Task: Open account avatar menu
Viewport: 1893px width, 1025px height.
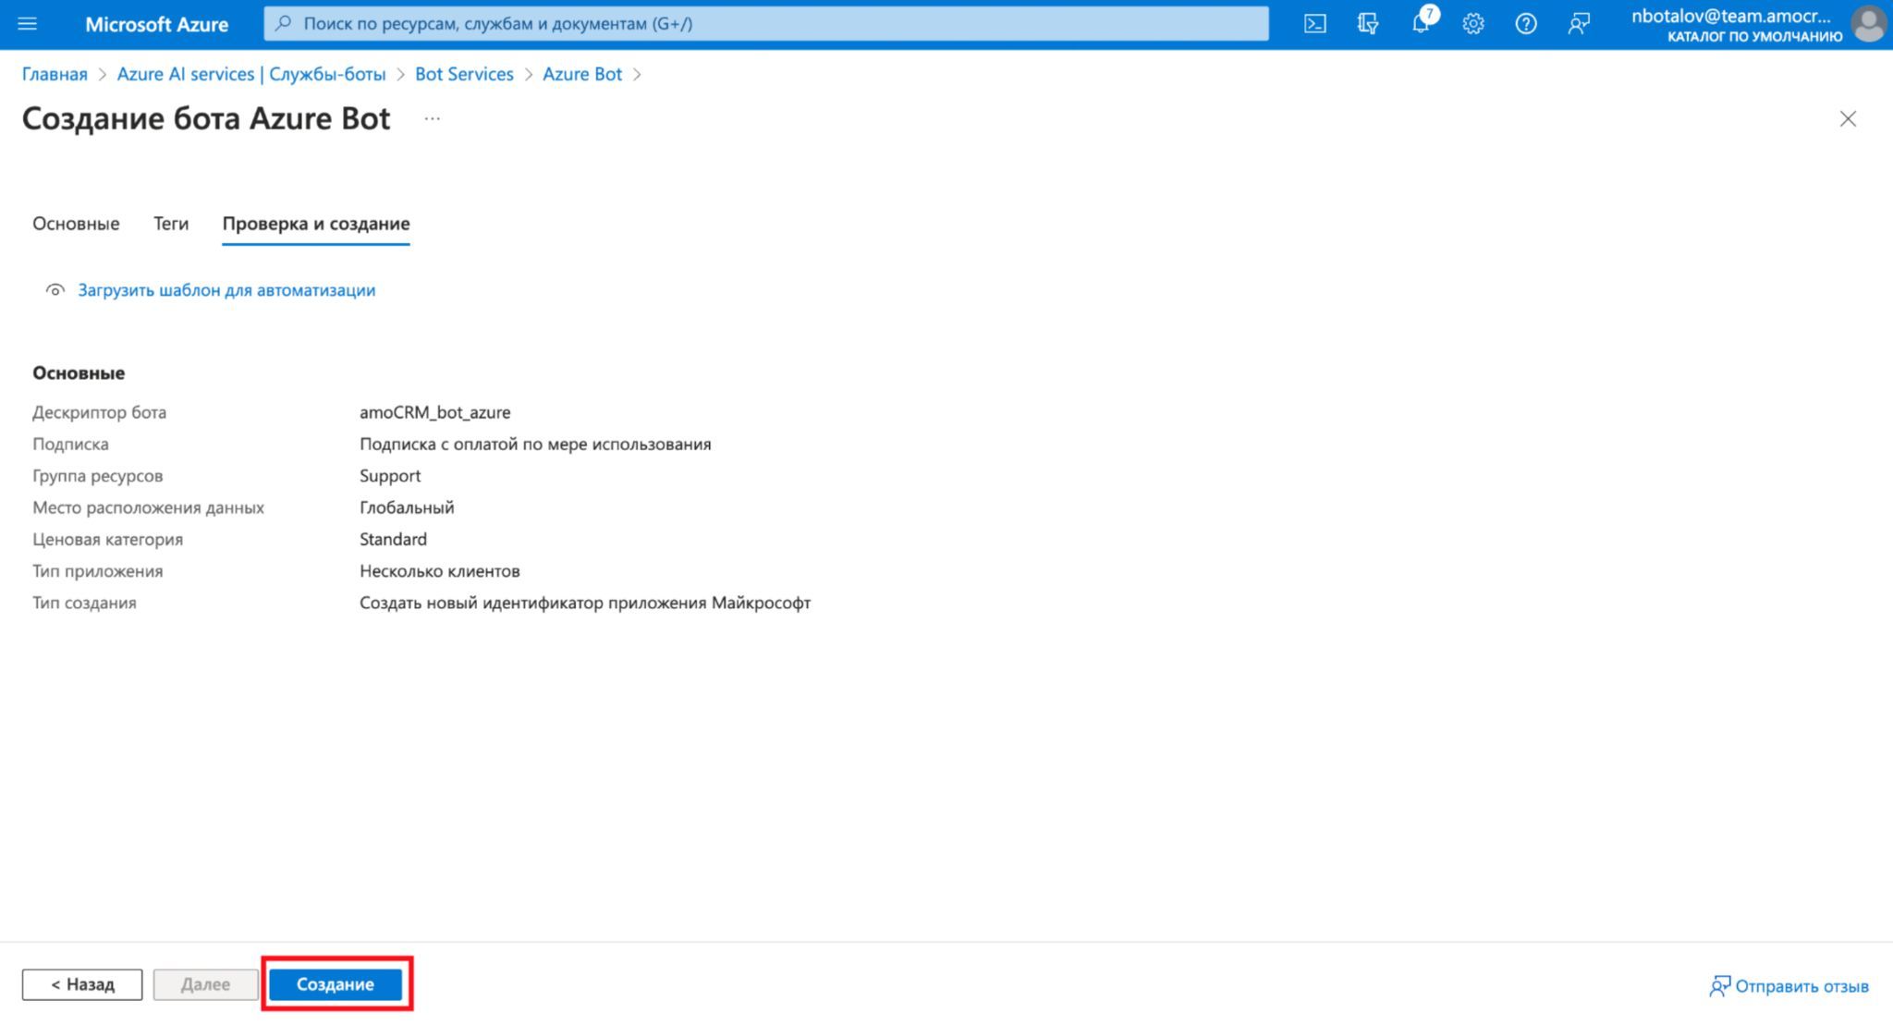Action: pyautogui.click(x=1868, y=24)
